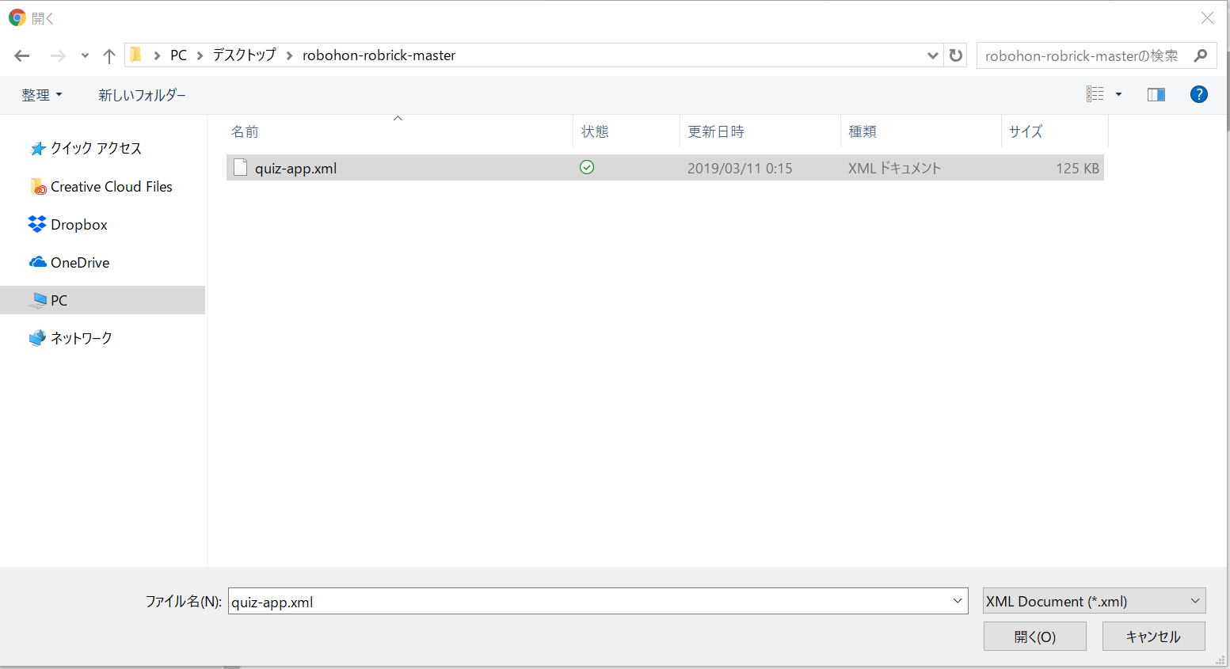Open help with the question mark

[1199, 94]
